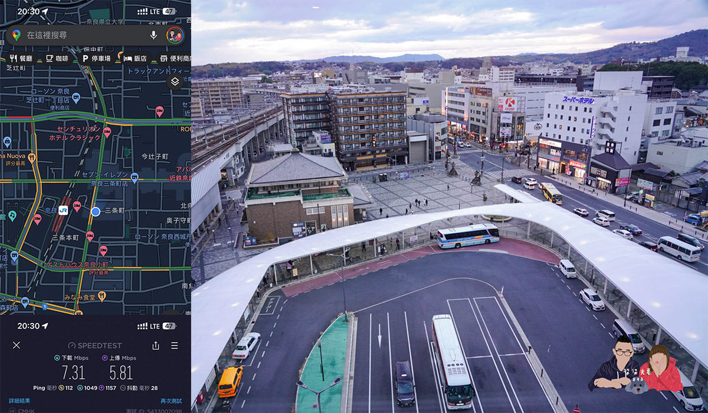Tap the Google Maps search field

pyautogui.click(x=96, y=35)
